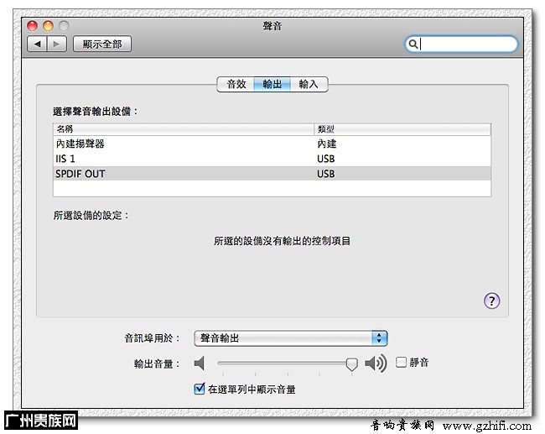
Task: Close the 聲音 window with red button
Action: (x=33, y=26)
